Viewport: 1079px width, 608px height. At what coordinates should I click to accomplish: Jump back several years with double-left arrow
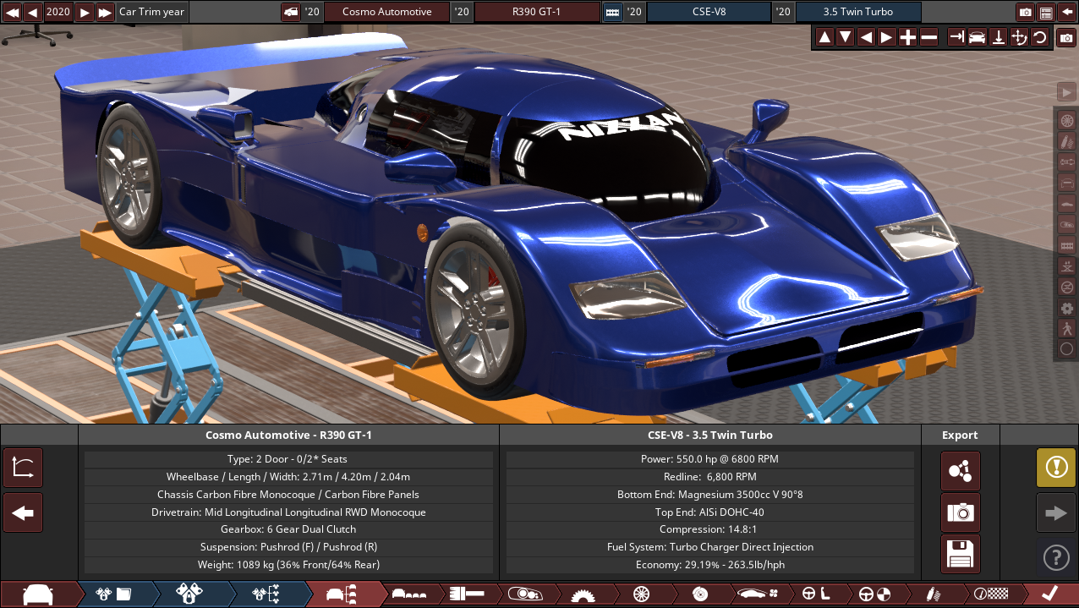(12, 12)
